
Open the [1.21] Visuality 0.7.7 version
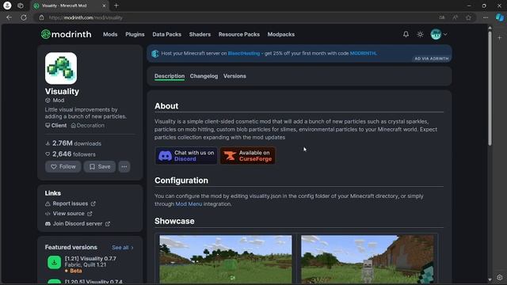pos(90,259)
